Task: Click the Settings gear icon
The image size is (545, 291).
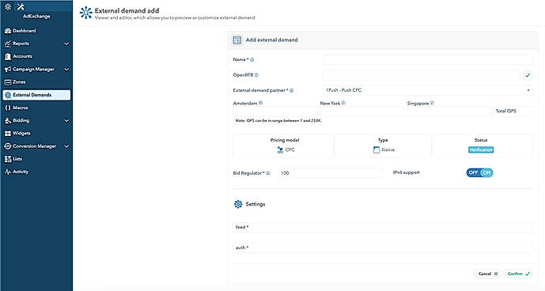Action: 238,204
